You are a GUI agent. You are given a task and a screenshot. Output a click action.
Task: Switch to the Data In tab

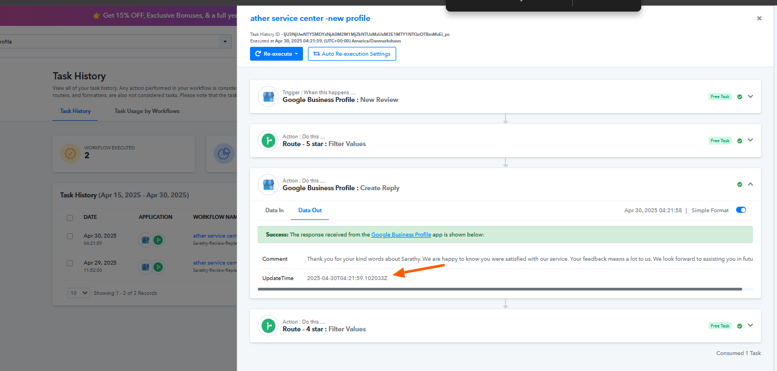point(274,210)
